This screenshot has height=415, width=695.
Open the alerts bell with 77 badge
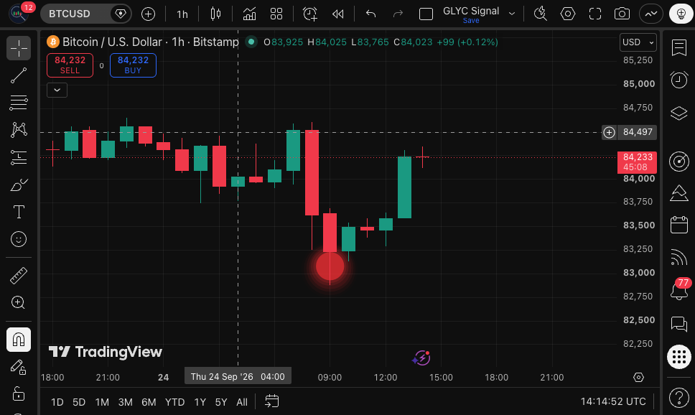[x=679, y=289]
